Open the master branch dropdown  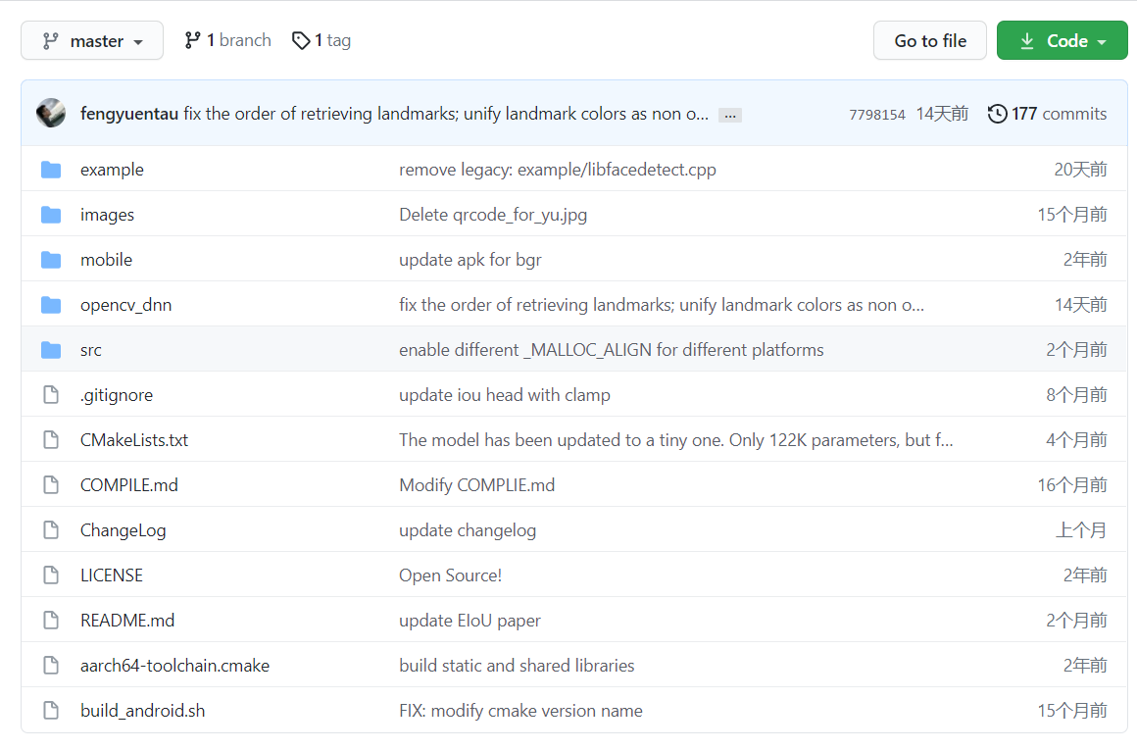coord(92,41)
